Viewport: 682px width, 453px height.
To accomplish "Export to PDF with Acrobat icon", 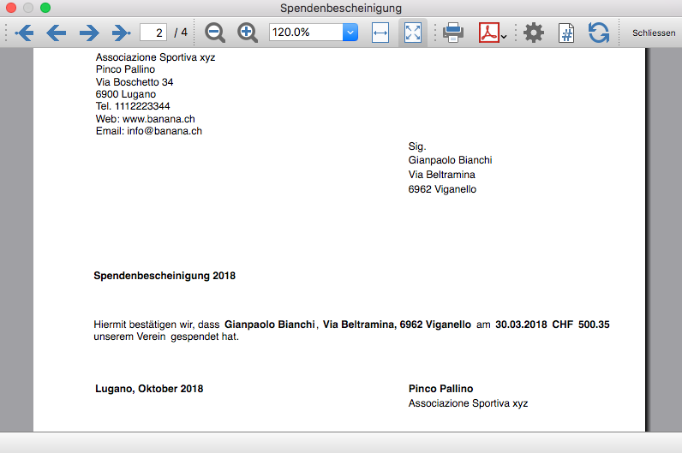I will (x=489, y=33).
